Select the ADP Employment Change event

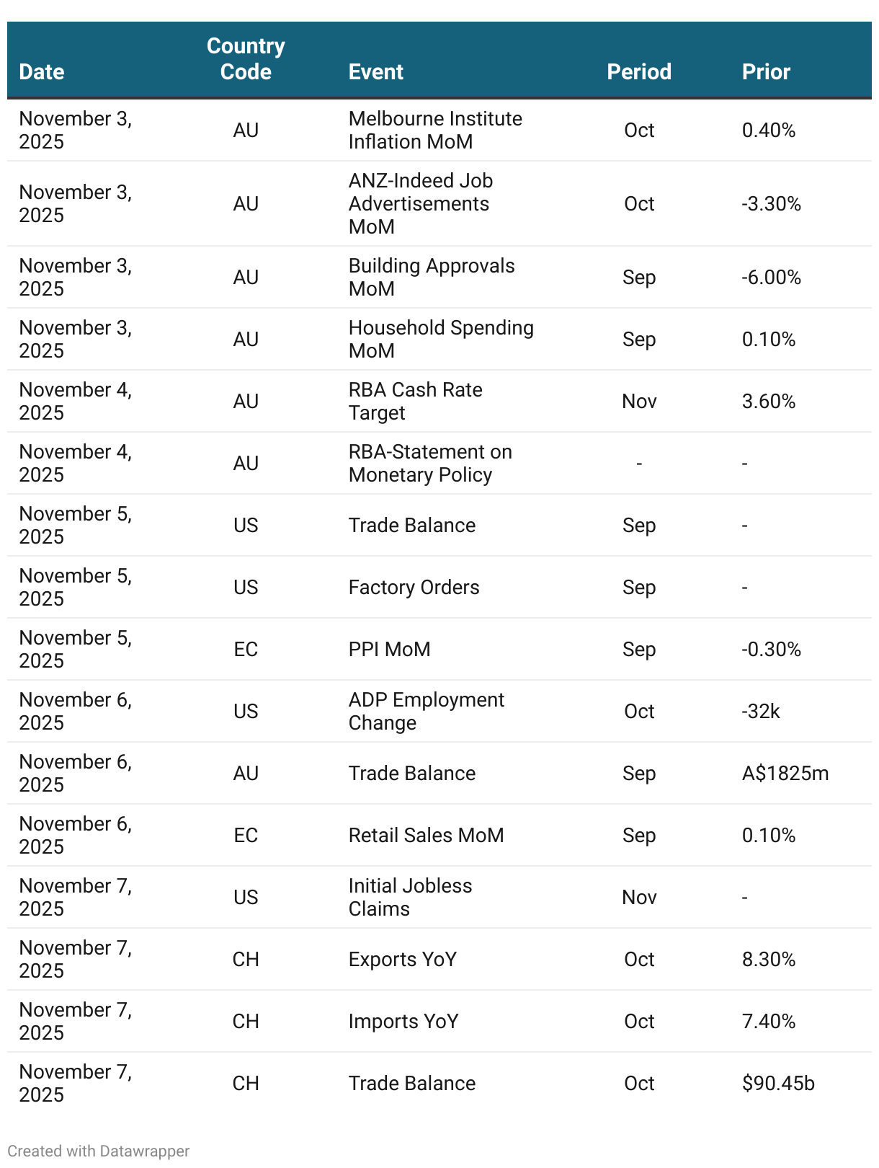click(427, 711)
